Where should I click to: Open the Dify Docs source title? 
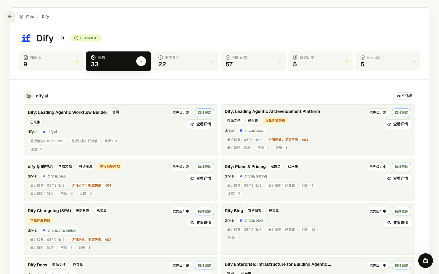37,265
